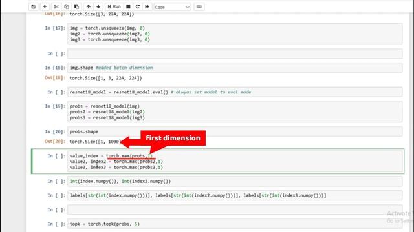Select the int(index.numpy()) cell
The height and width of the screenshot is (232, 414).
click(235, 182)
